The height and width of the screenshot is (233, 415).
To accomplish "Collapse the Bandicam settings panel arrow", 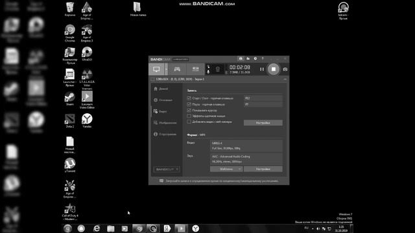I will pos(285,79).
